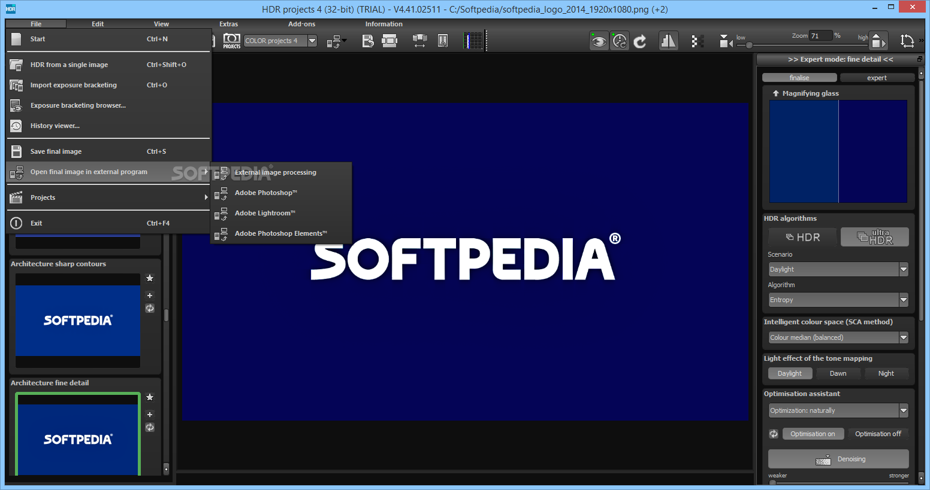Toggle the clock-style preview mode icon
Viewport: 930px width, 490px height.
pos(620,41)
